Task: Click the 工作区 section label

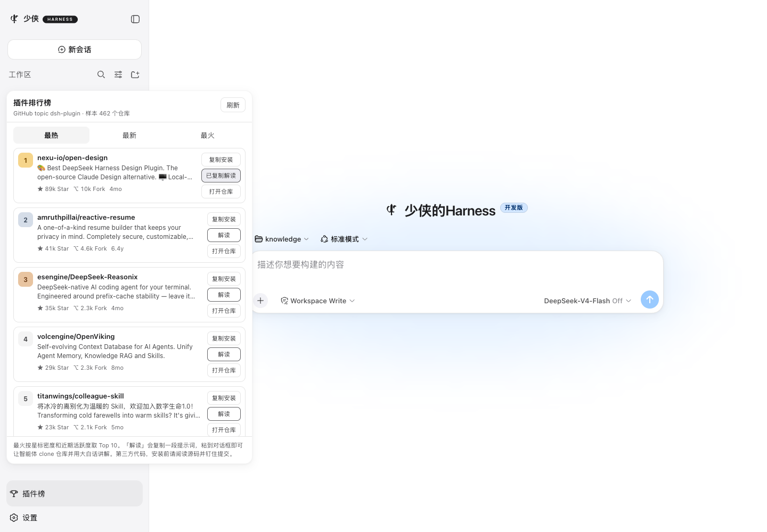Action: point(20,74)
